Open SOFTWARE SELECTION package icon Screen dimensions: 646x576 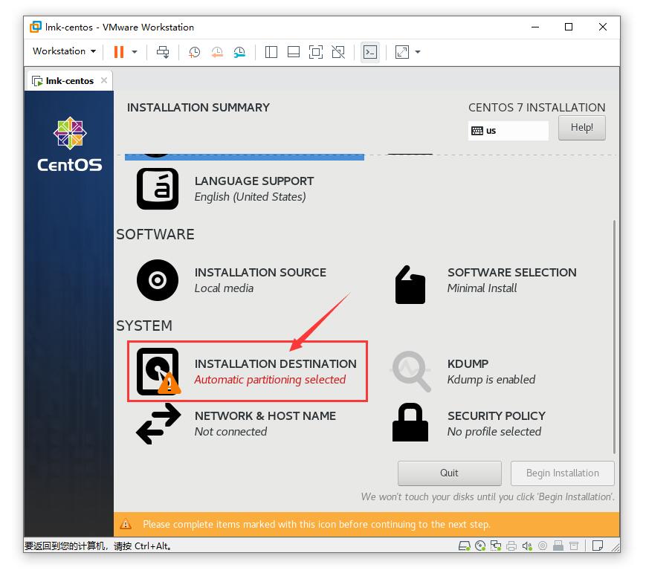click(x=410, y=285)
